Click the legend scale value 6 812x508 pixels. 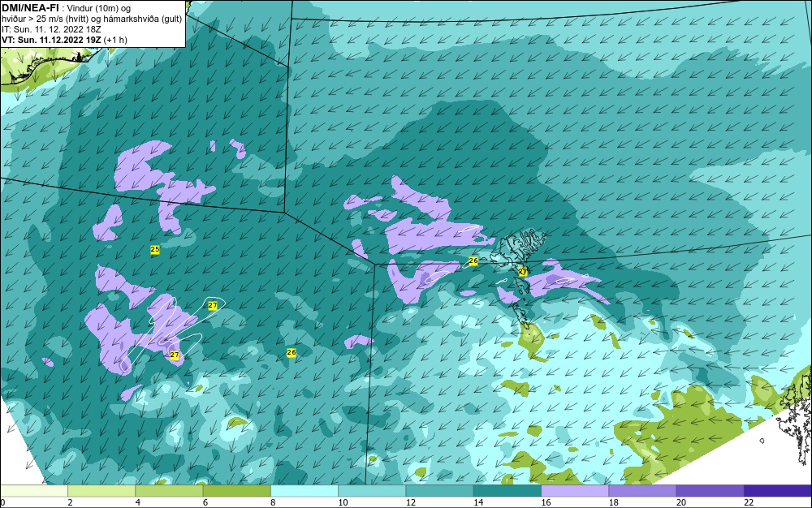(x=205, y=502)
